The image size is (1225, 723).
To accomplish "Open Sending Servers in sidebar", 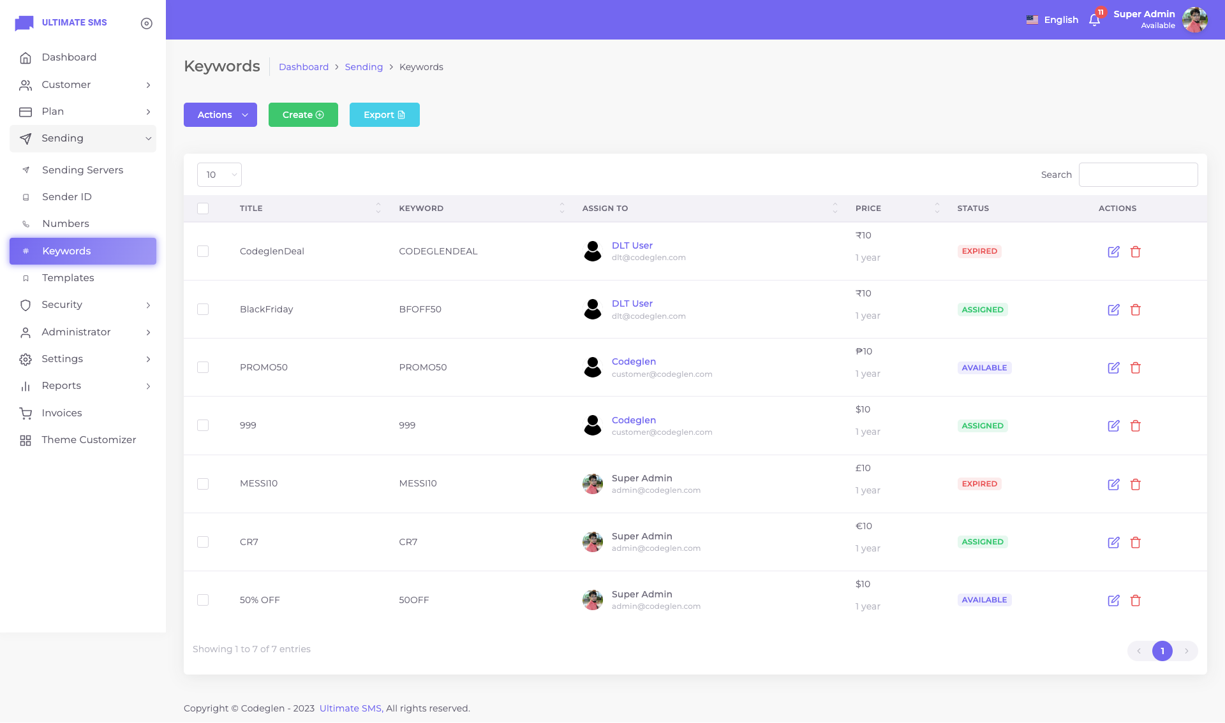I will (x=82, y=170).
